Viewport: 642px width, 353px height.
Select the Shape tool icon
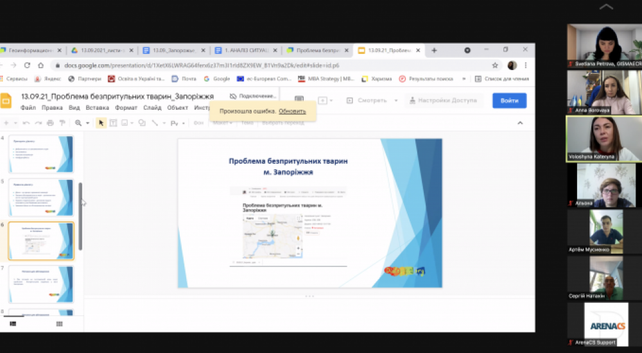pyautogui.click(x=142, y=123)
